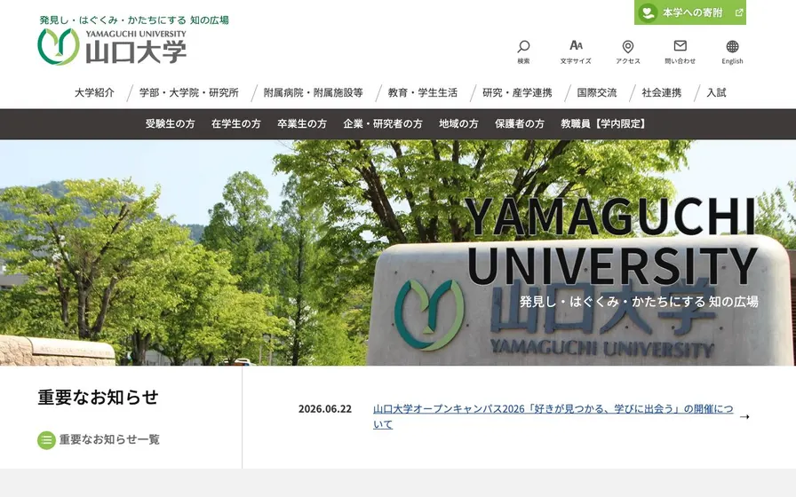Click the 山口大学 wordmark beside the header logo

coord(136,52)
